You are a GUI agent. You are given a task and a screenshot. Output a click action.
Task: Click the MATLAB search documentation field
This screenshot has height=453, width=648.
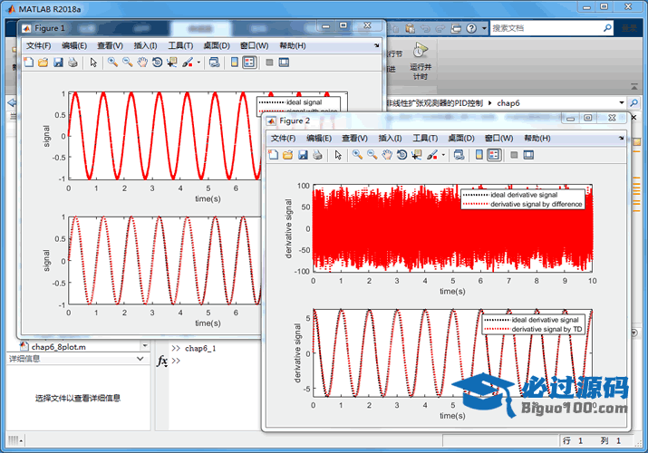546,28
